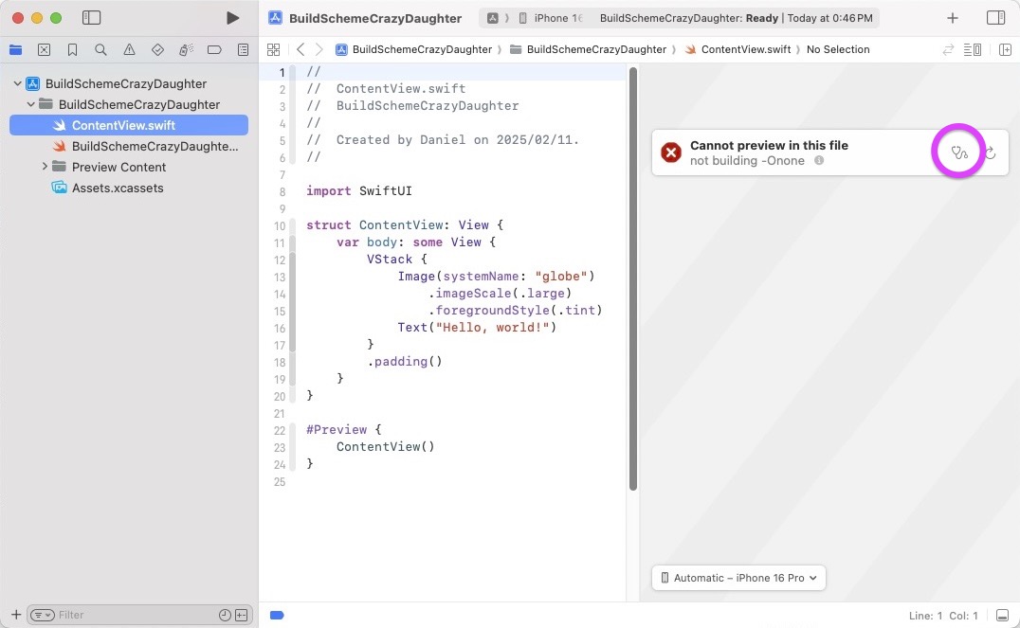Open the Source Control navigator
Image resolution: width=1020 pixels, height=628 pixels.
point(44,50)
